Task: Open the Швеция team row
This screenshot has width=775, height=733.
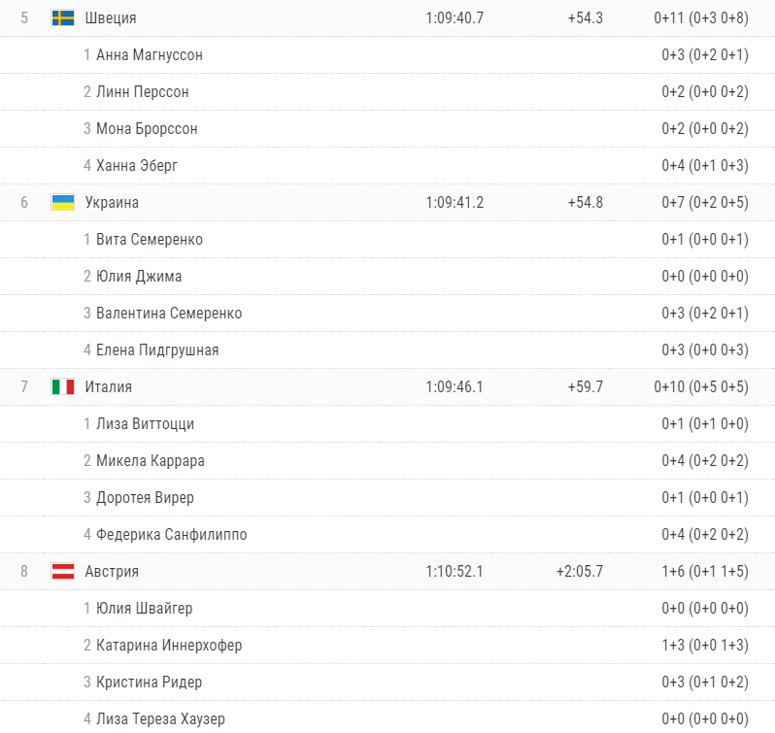Action: tap(387, 17)
